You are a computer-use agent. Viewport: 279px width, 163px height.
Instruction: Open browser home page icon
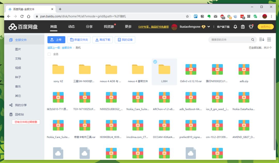tap(28, 16)
